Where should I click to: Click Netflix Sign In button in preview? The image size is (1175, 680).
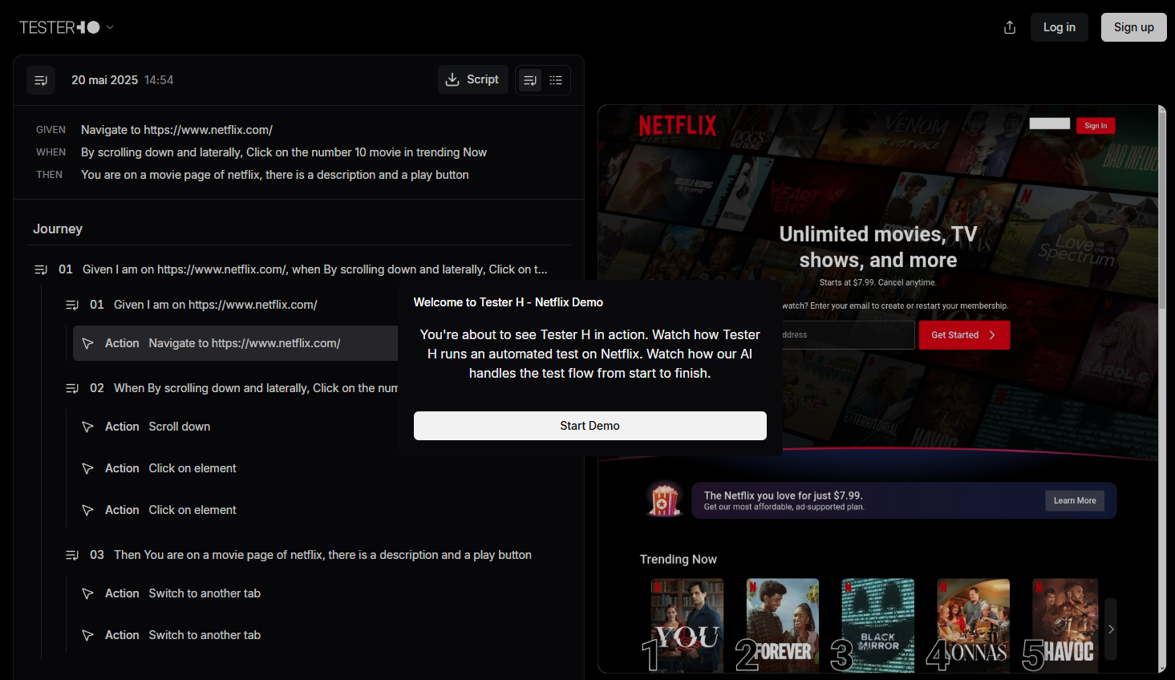click(1096, 126)
